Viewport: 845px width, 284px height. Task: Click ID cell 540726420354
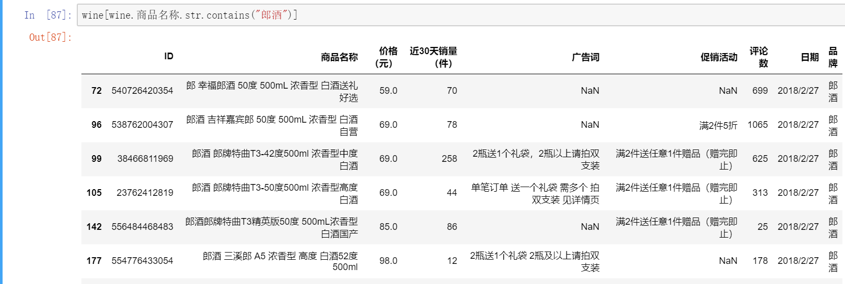coord(142,91)
